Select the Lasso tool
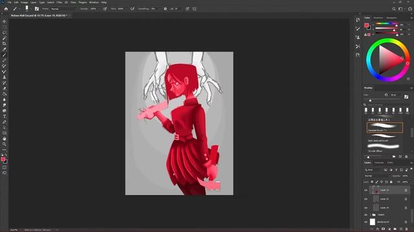The image size is (414, 232). click(5, 33)
